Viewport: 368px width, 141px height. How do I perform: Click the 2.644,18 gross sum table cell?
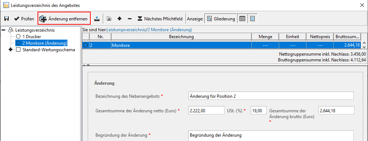click(347, 45)
